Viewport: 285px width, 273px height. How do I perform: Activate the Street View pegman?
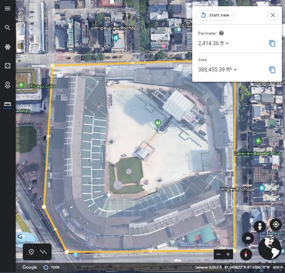pyautogui.click(x=260, y=227)
